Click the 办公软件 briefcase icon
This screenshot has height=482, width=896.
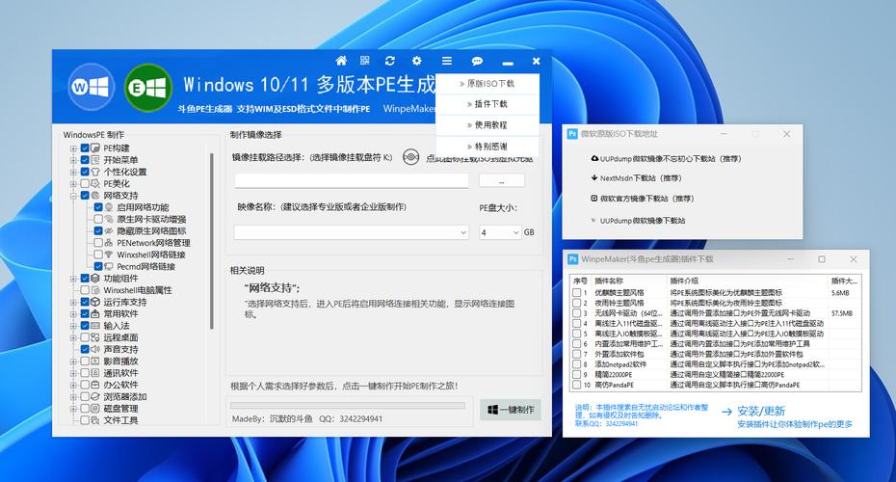94,385
